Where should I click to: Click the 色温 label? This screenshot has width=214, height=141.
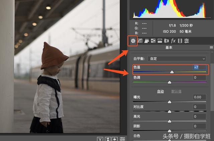click(x=137, y=67)
